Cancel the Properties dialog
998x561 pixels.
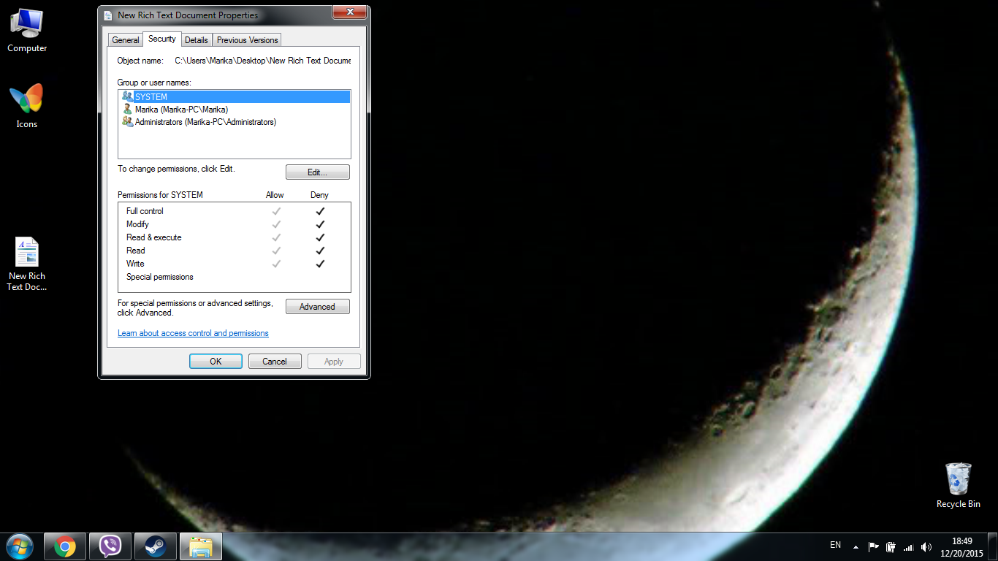(275, 361)
